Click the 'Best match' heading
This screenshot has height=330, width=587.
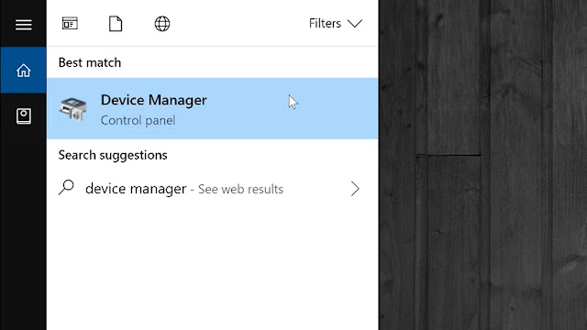tap(90, 62)
